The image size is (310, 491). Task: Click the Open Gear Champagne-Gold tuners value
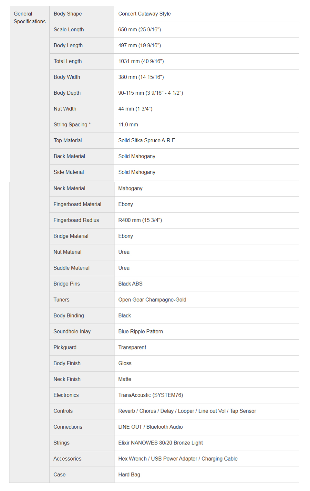click(x=152, y=300)
